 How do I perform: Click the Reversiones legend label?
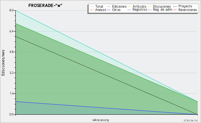point(188,10)
